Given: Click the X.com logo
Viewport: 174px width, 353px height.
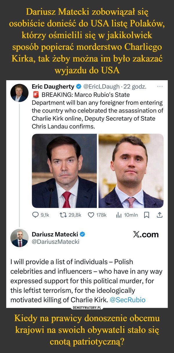Looking at the screenshot, I should click(146, 235).
